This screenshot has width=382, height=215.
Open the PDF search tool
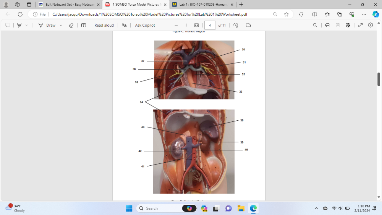point(315,25)
